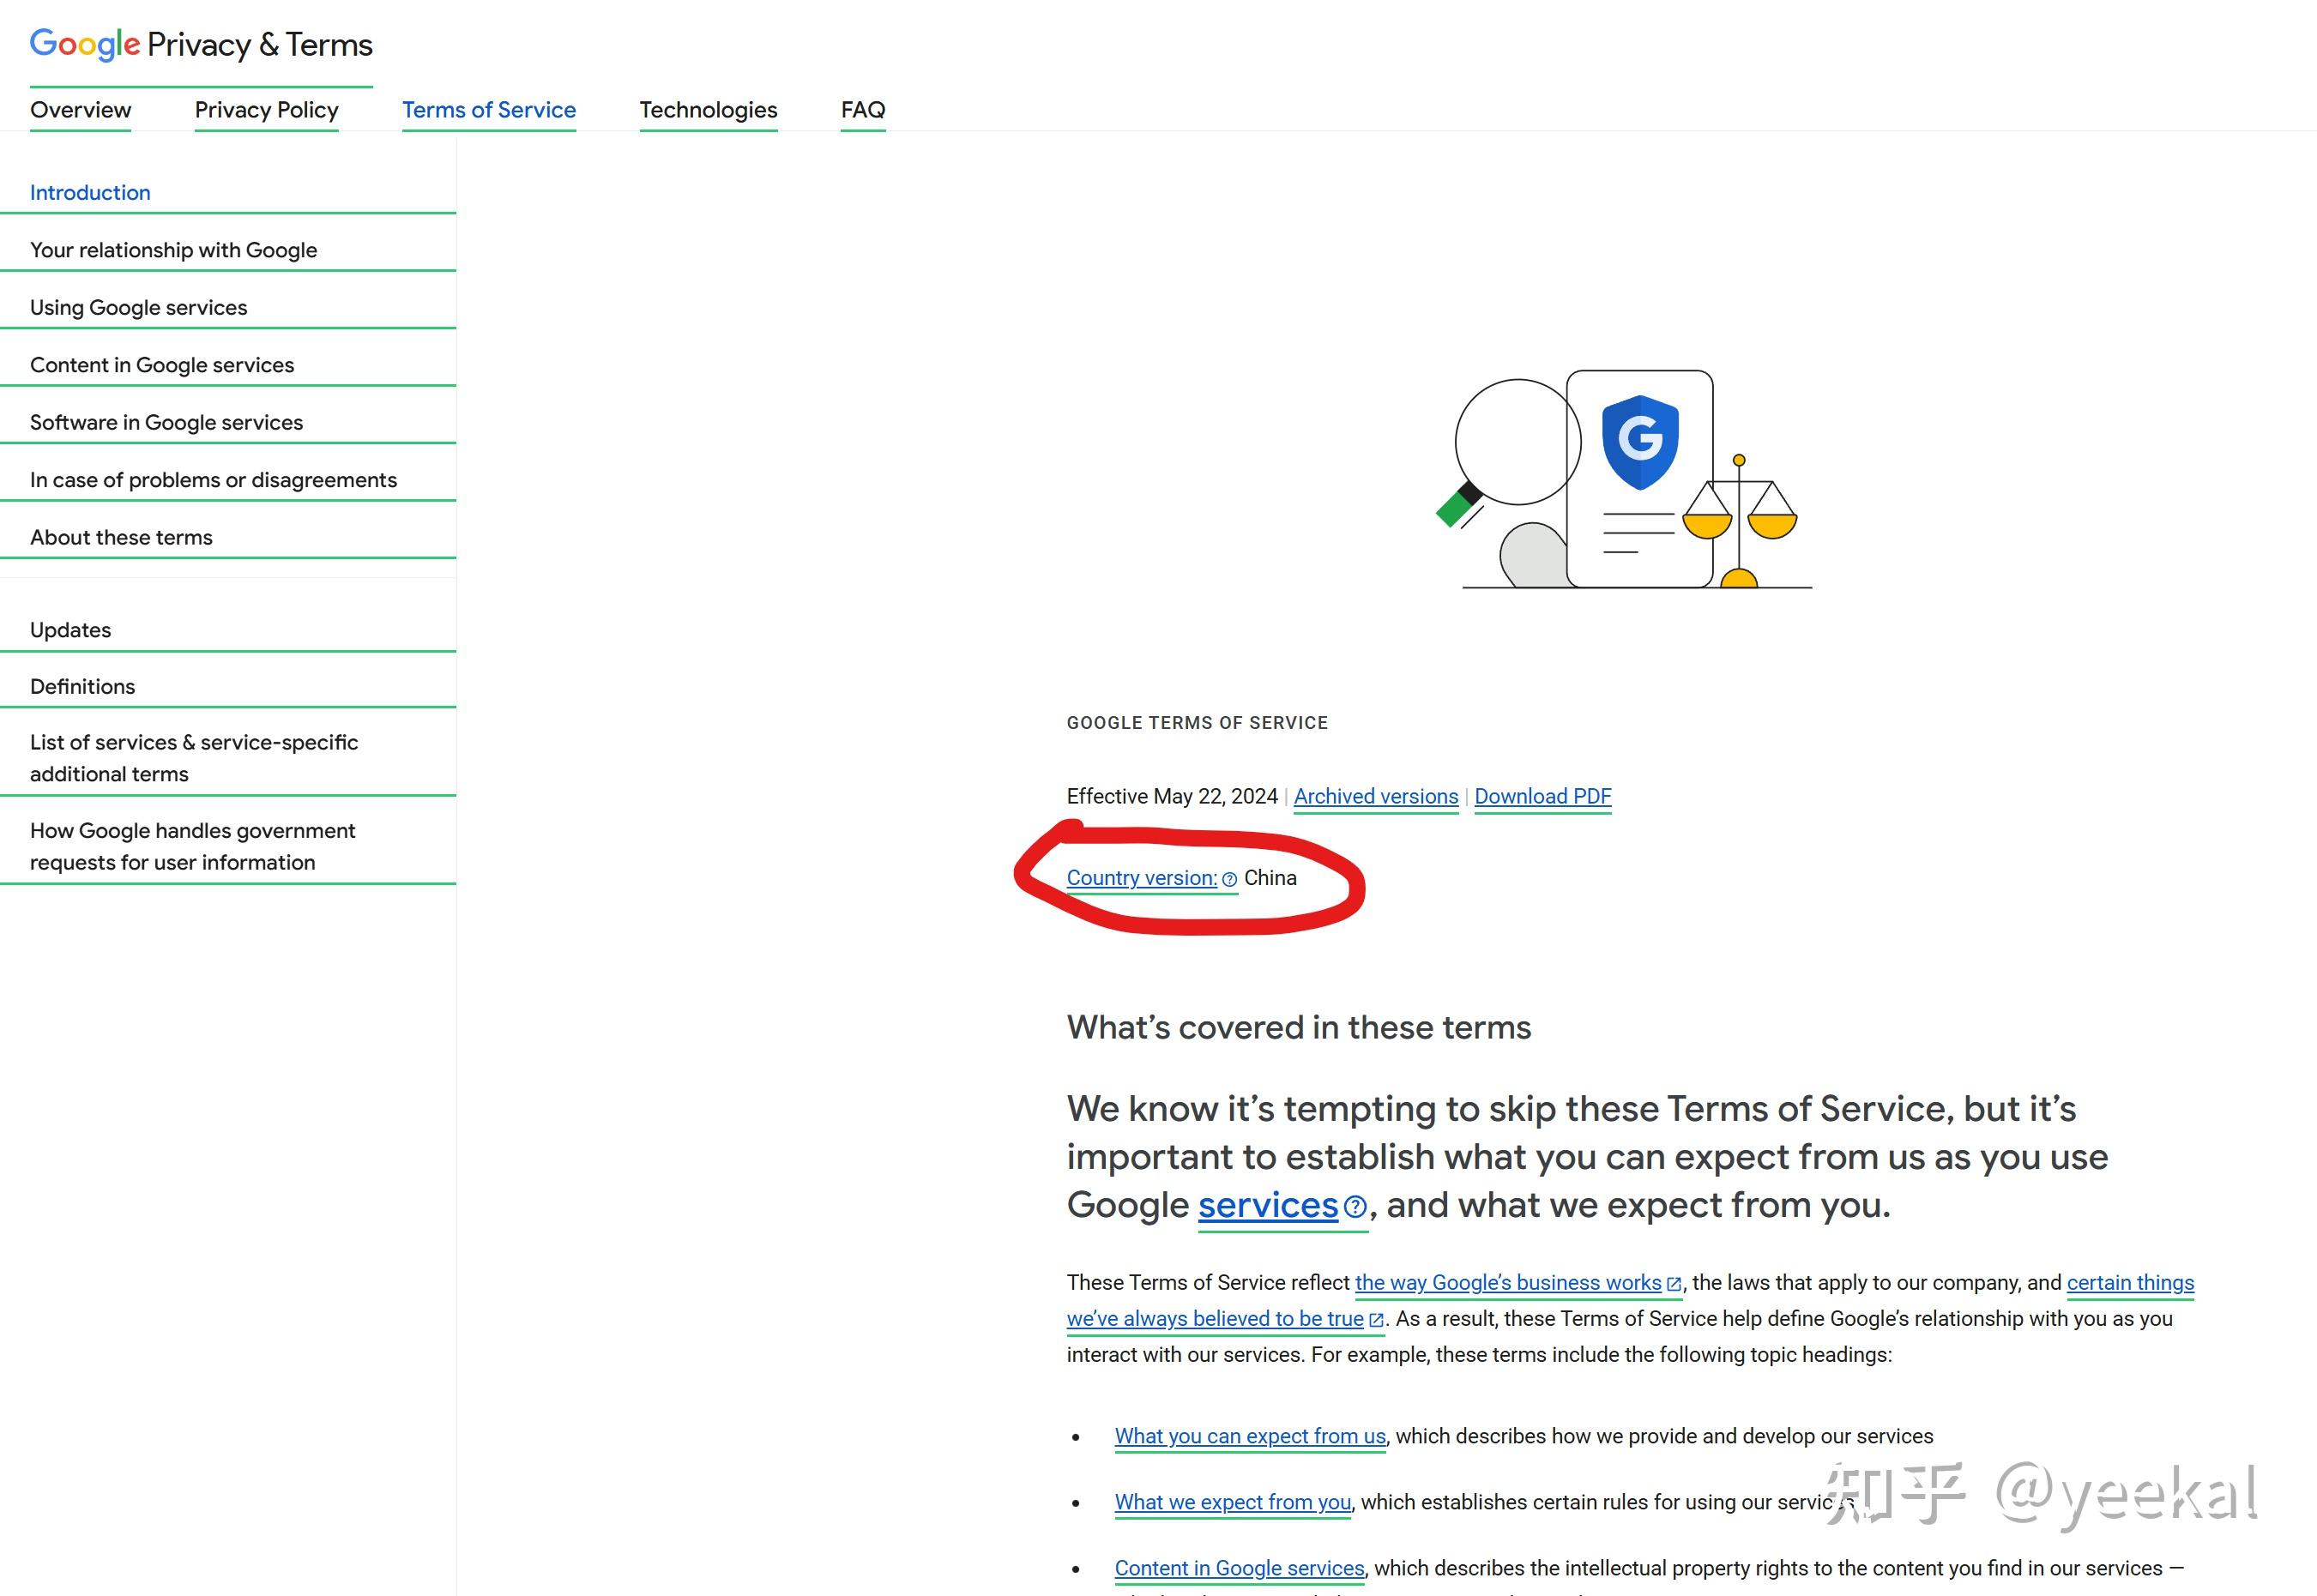Viewport: 2317px width, 1596px height.
Task: Open What you can expect from us
Action: coord(1249,1436)
